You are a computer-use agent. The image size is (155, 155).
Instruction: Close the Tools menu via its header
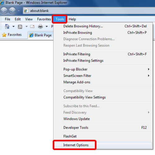tap(60, 19)
